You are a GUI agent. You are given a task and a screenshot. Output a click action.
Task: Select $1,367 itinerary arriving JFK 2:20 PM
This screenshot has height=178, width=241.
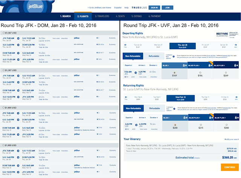click(x=4, y=33)
